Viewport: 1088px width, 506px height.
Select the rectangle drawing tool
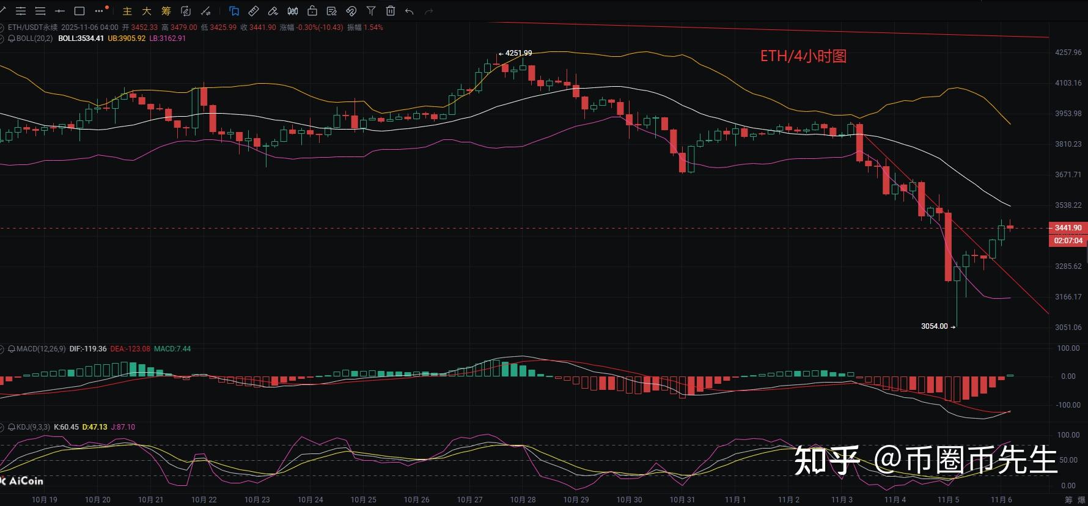79,11
